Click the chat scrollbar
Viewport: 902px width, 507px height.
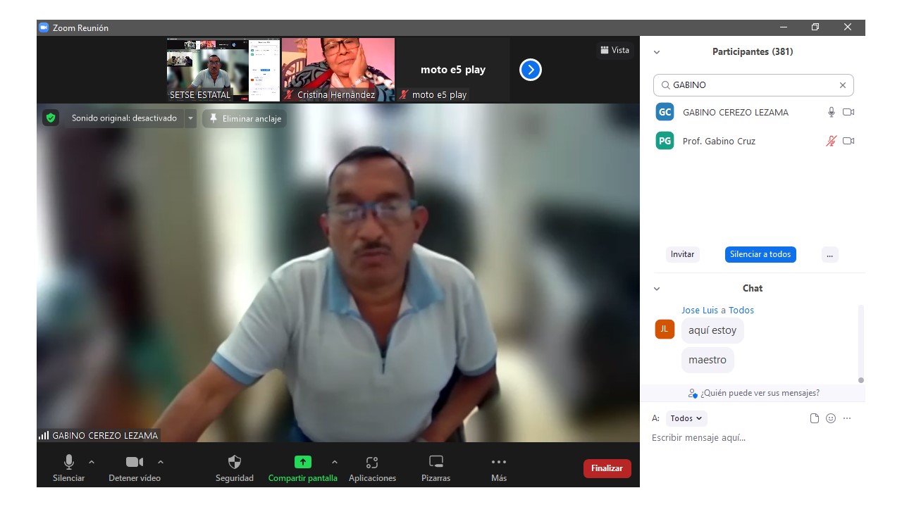(860, 344)
